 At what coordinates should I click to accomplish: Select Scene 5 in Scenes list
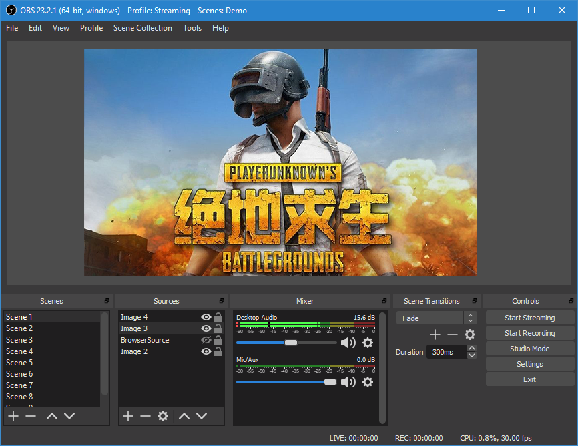pos(52,363)
